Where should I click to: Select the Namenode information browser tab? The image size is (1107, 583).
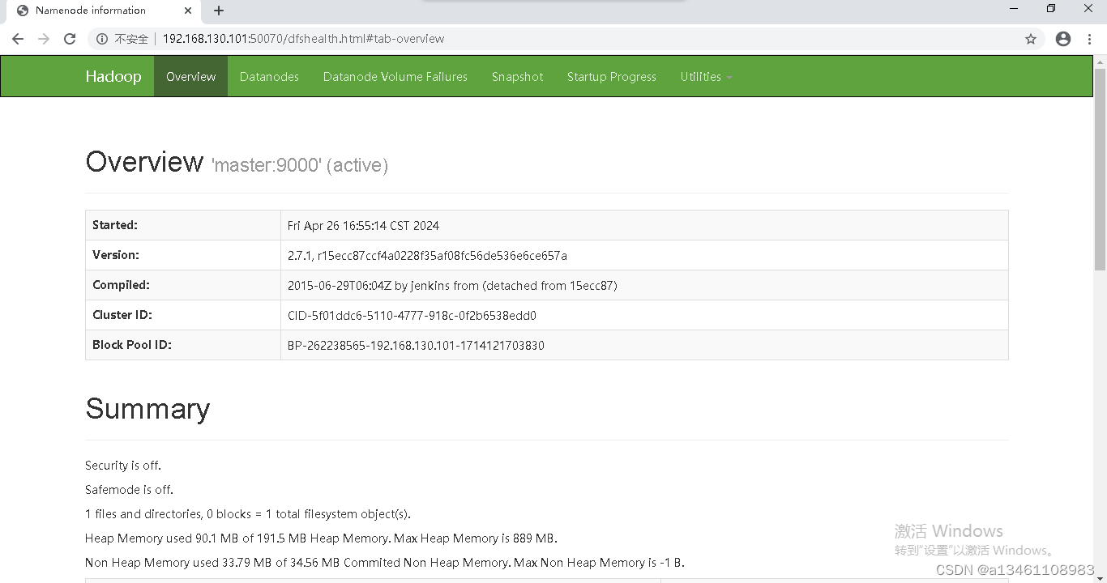click(103, 11)
